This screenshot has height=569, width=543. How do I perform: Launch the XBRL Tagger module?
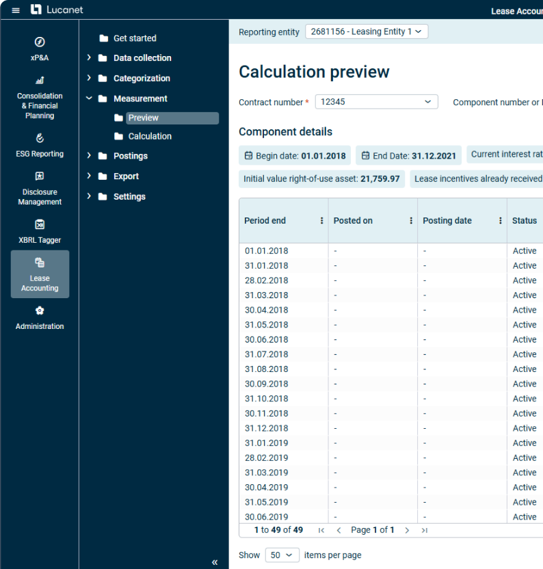pos(40,231)
